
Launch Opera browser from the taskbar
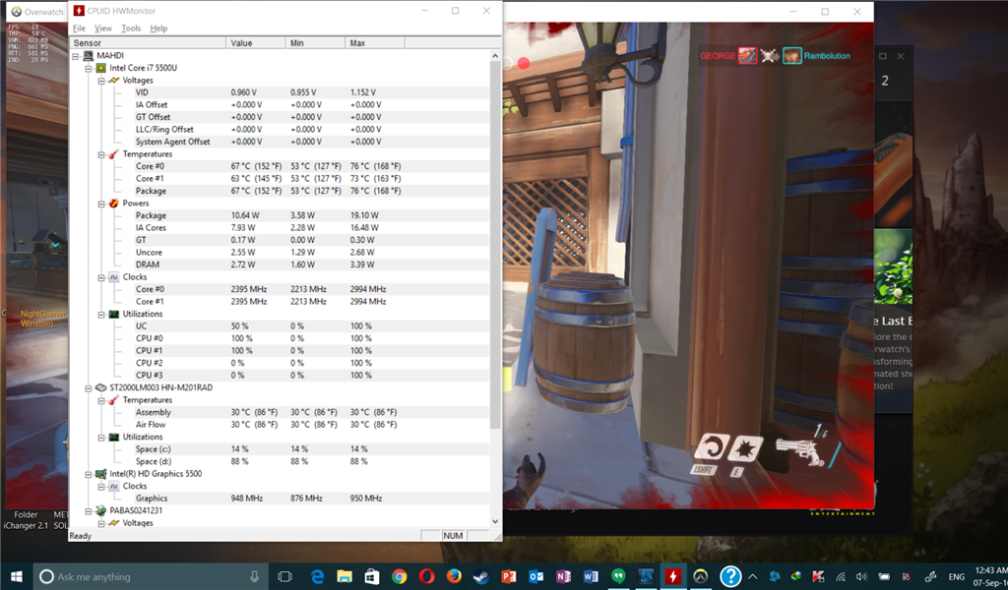(x=426, y=576)
